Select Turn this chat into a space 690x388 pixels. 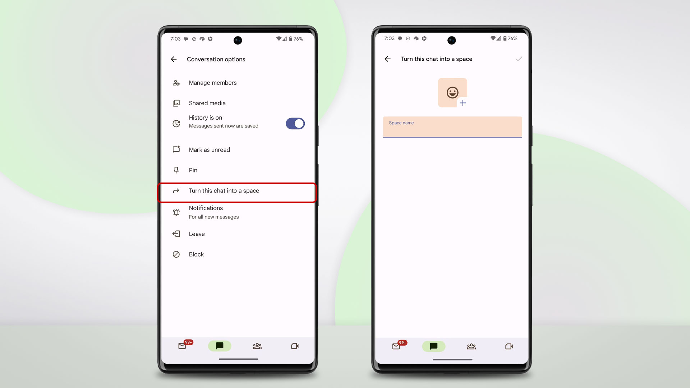coord(237,190)
